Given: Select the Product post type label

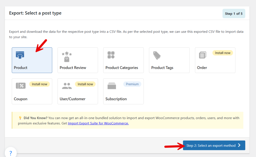Looking at the screenshot, I should tap(21, 68).
